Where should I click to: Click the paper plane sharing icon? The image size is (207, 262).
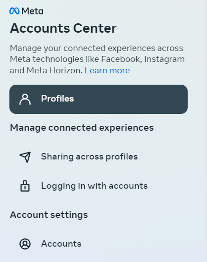point(25,157)
